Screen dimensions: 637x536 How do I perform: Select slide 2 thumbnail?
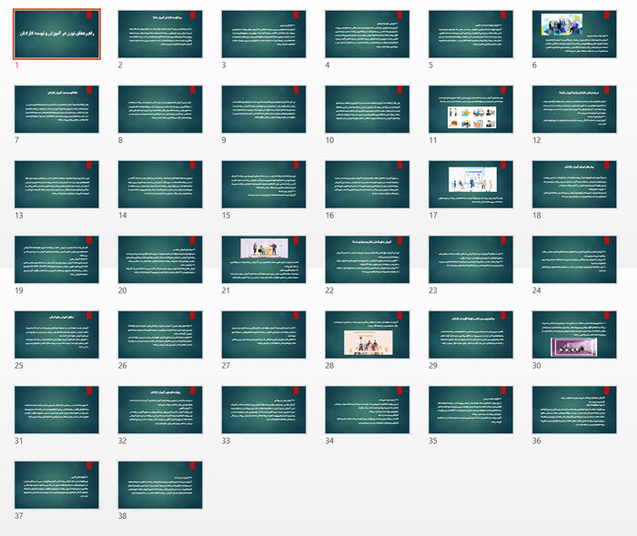[x=160, y=35]
